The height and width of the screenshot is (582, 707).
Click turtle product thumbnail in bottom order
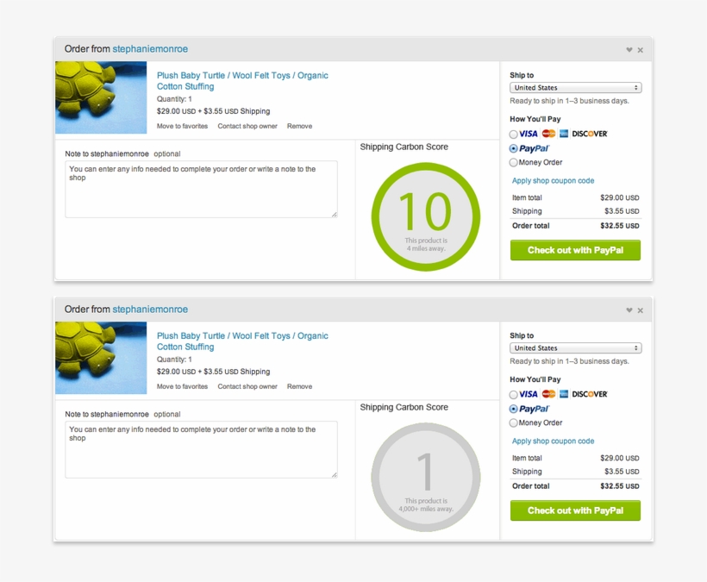tap(101, 358)
